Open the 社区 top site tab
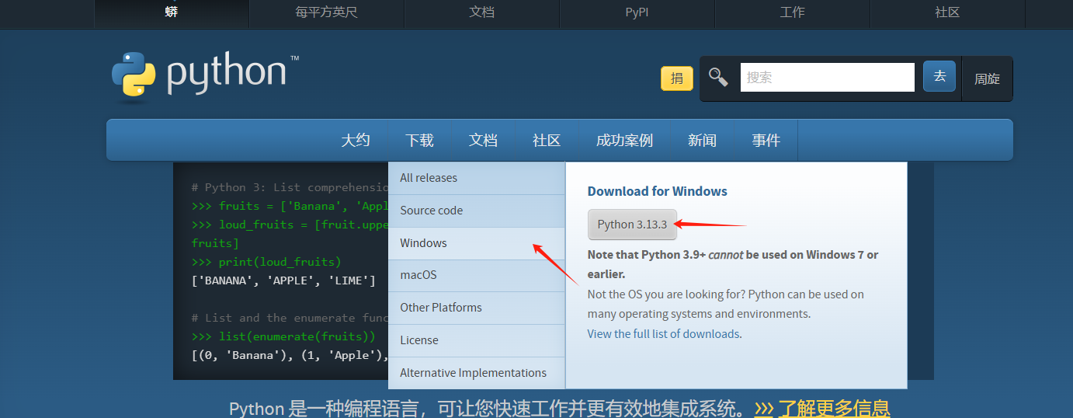This screenshot has height=418, width=1073. [948, 12]
